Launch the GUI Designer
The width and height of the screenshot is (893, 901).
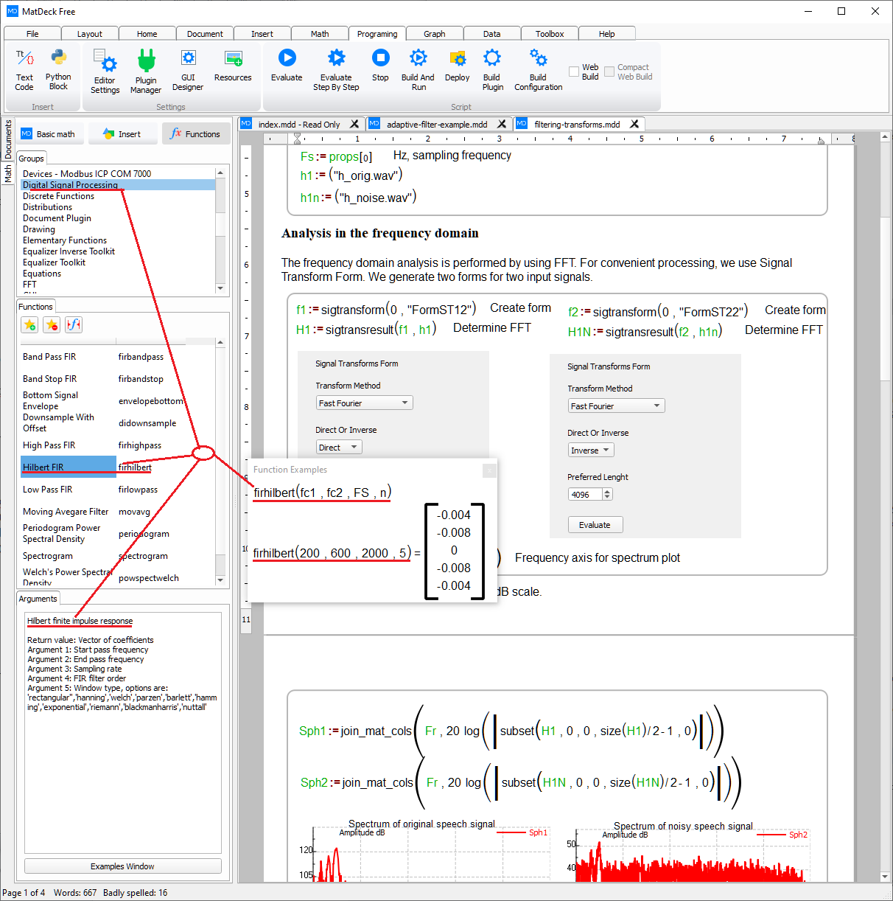click(x=188, y=70)
